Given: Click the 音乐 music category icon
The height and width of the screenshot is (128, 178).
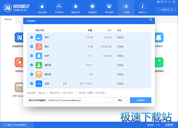Looking at the screenshot, I should pyautogui.click(x=39, y=47).
